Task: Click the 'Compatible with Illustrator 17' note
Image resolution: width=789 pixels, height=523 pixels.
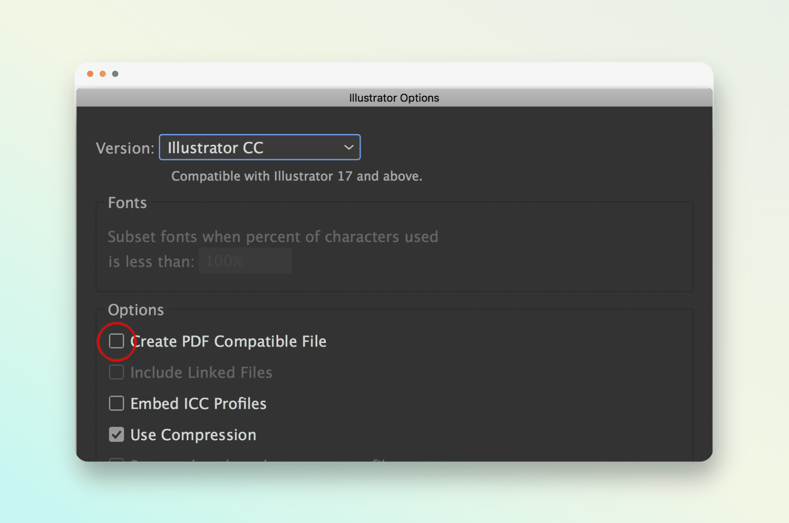Action: (x=296, y=177)
